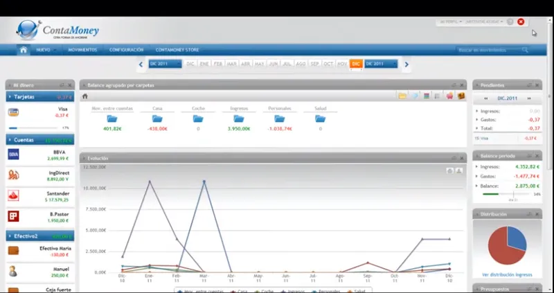Click the blue tag toolbar icon
The width and height of the screenshot is (554, 293).
tap(415, 96)
